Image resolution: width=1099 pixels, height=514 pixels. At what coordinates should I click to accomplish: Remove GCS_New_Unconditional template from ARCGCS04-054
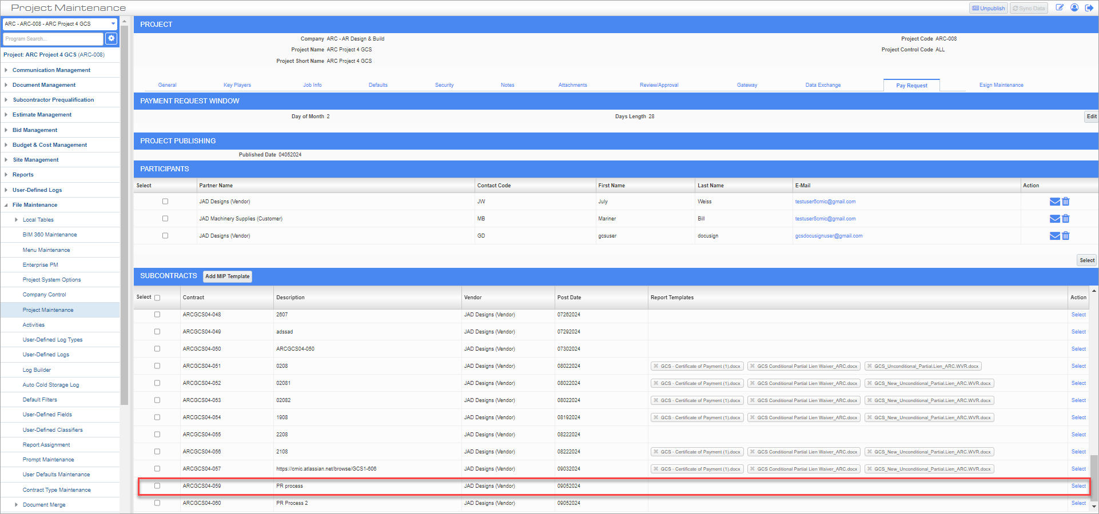(x=869, y=417)
